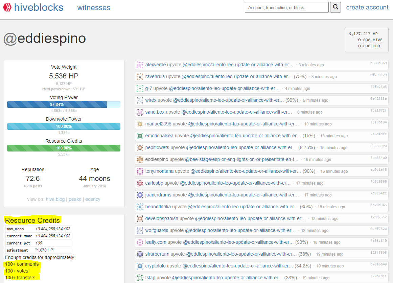Click eddiespino's avatar icon in the bee-stage row
The height and width of the screenshot is (283, 393).
click(140, 160)
